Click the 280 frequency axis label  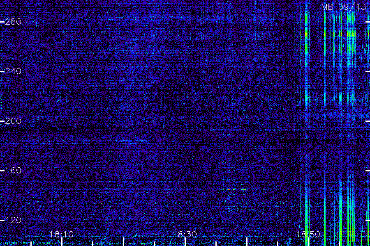click(13, 22)
